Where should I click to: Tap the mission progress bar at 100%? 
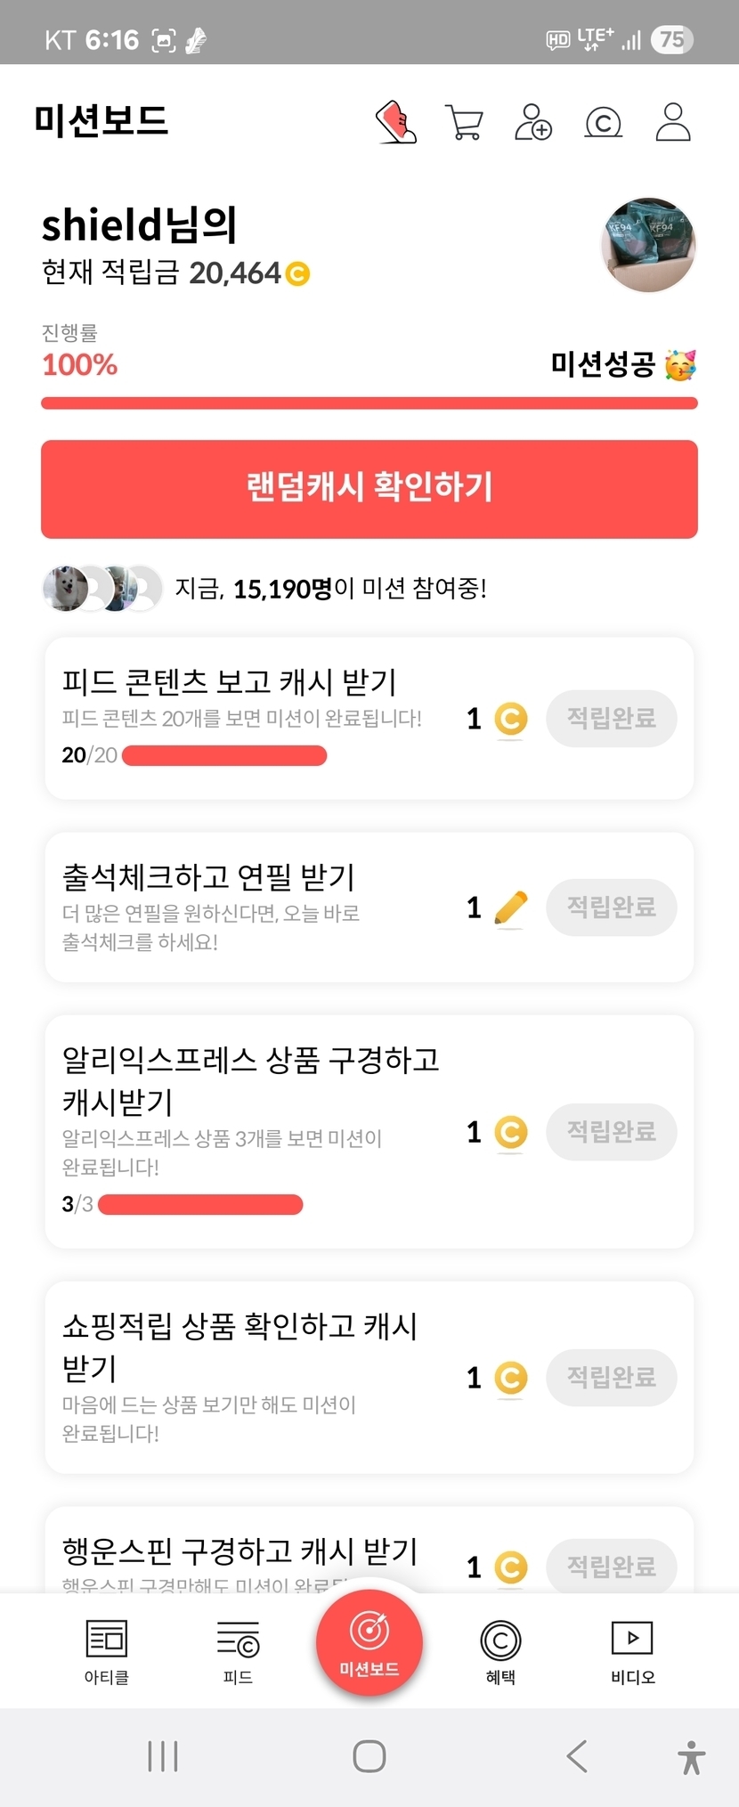click(369, 403)
